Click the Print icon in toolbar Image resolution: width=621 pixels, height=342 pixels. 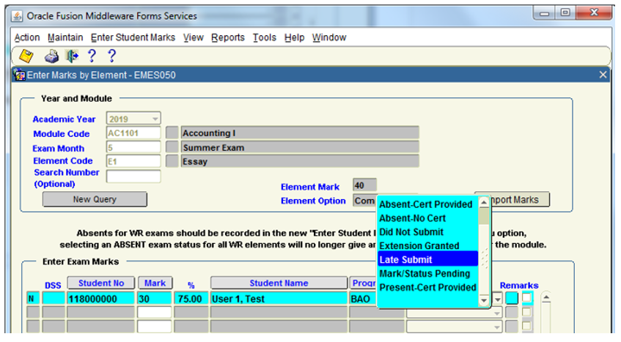[x=51, y=56]
